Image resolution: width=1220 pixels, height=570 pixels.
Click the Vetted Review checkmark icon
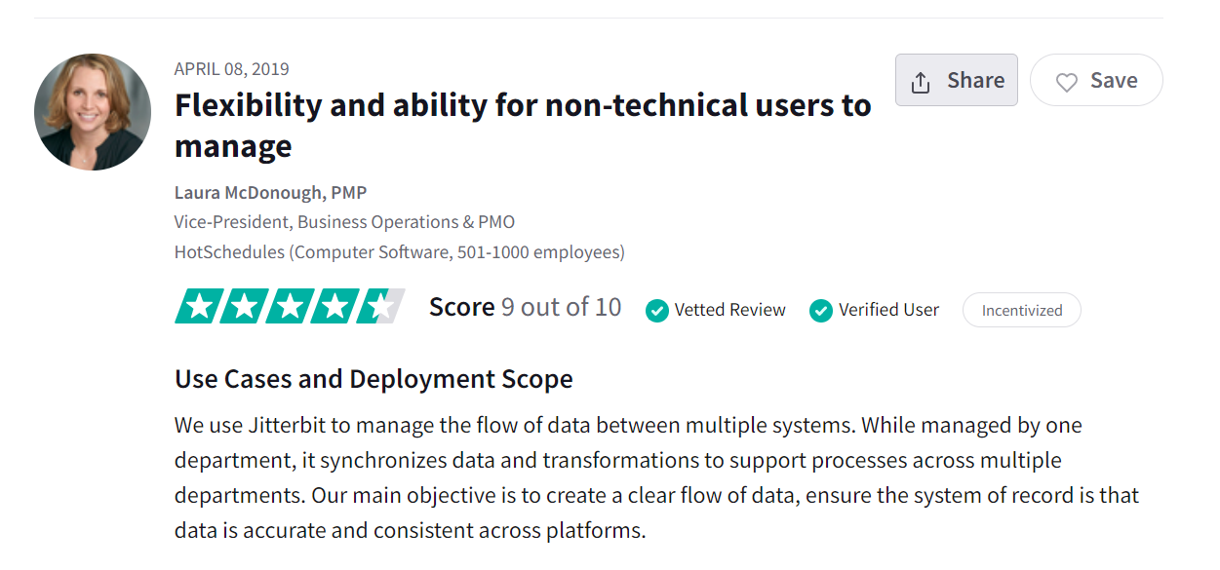point(657,311)
